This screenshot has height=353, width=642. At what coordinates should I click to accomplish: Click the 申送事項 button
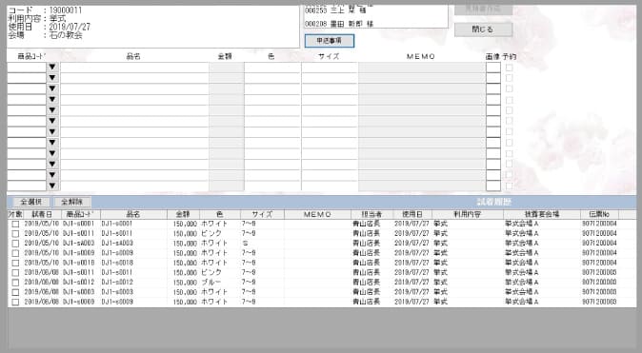[330, 41]
